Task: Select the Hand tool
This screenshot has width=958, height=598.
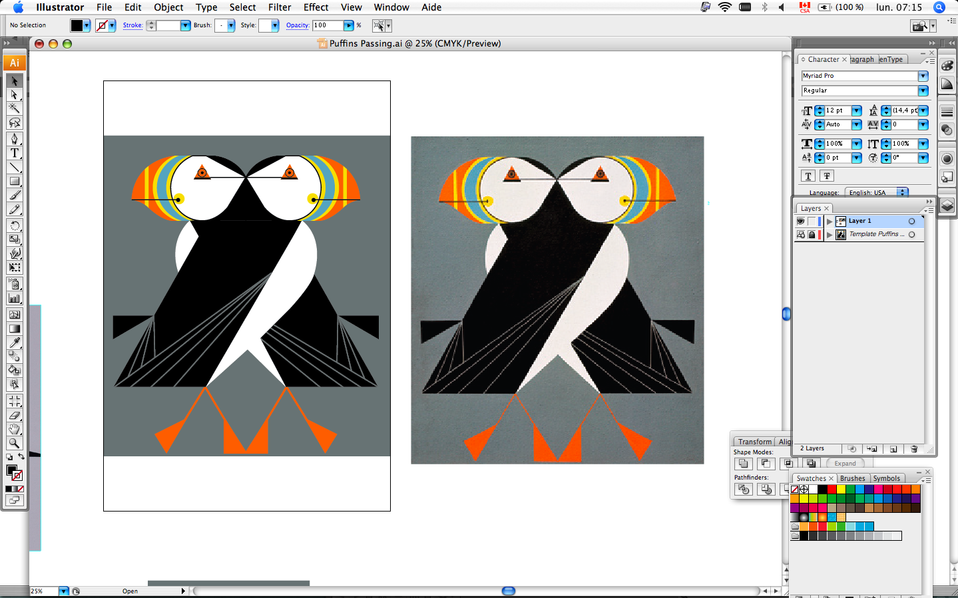Action: point(15,429)
